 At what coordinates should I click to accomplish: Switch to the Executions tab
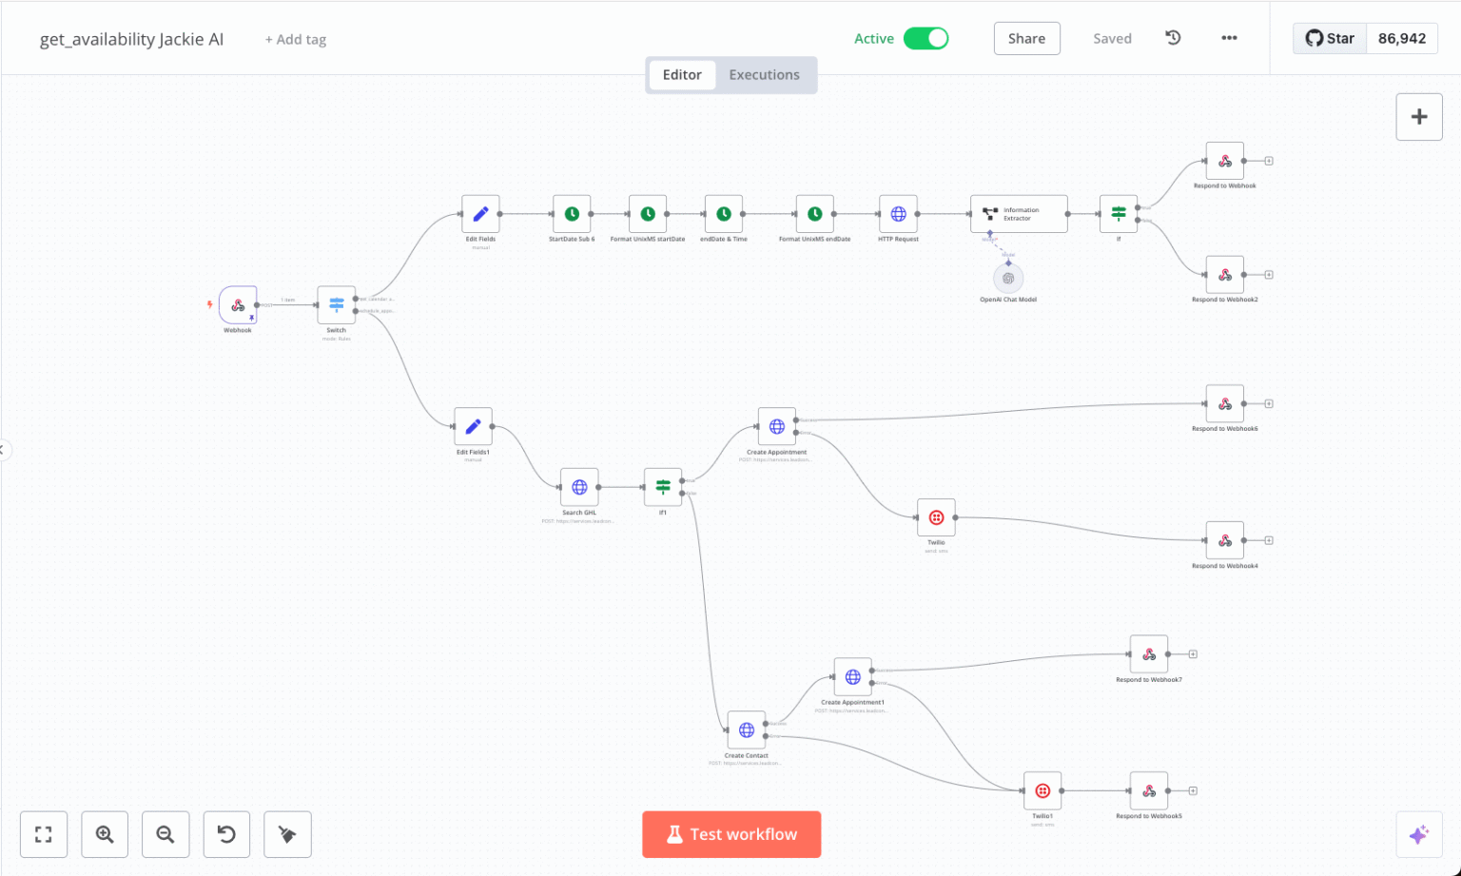[764, 75]
